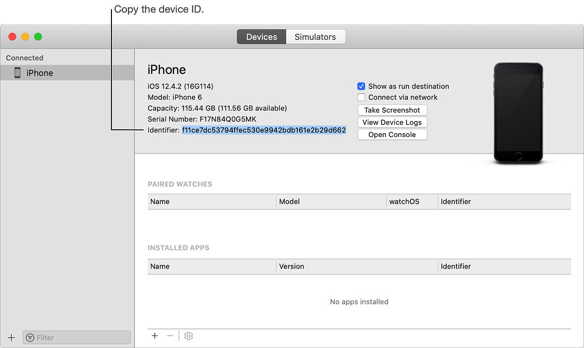The height and width of the screenshot is (348, 584).
Task: Open View Device Logs
Action: pyautogui.click(x=392, y=122)
